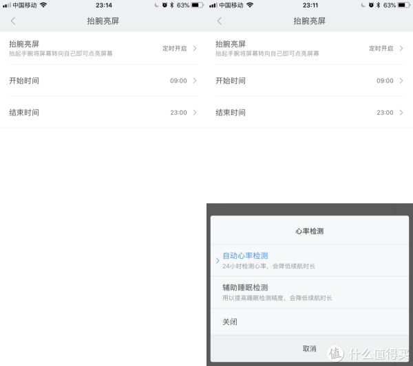Tap alarm clock icon in right status bar

[371, 5]
